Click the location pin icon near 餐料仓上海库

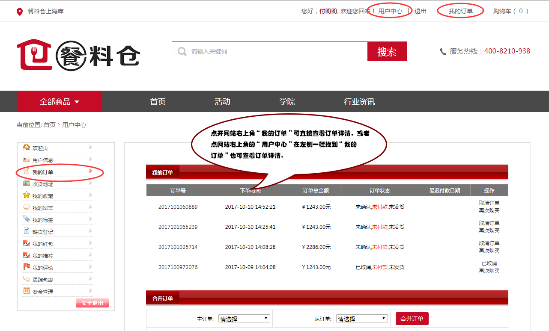19,12
